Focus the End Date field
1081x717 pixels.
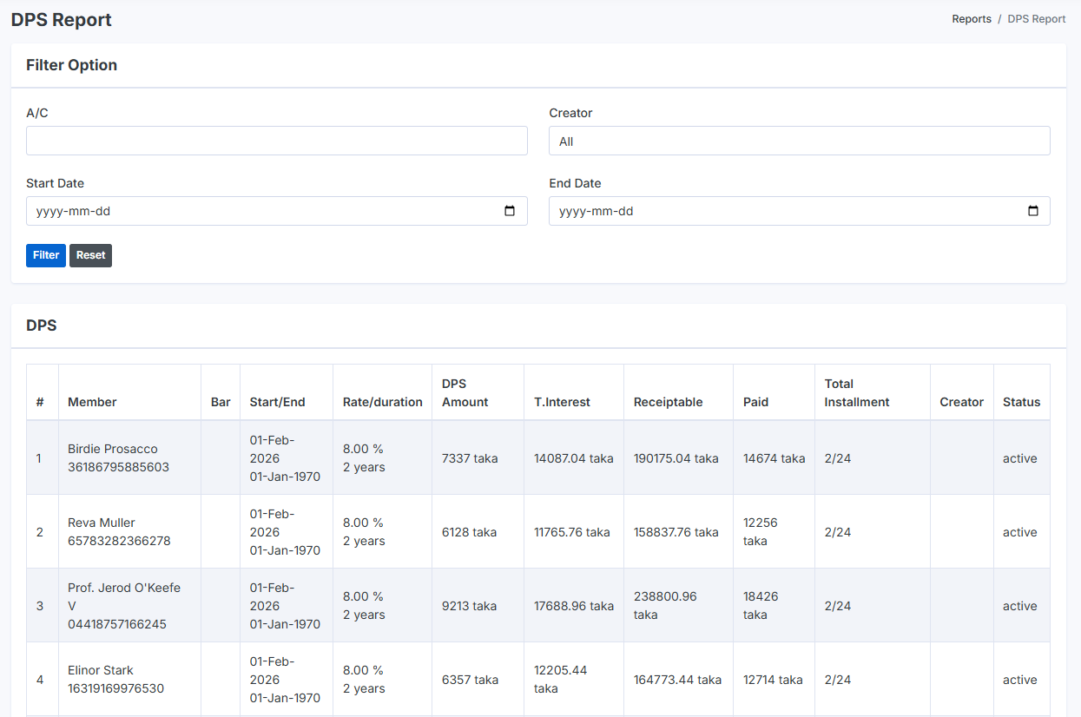tap(799, 211)
